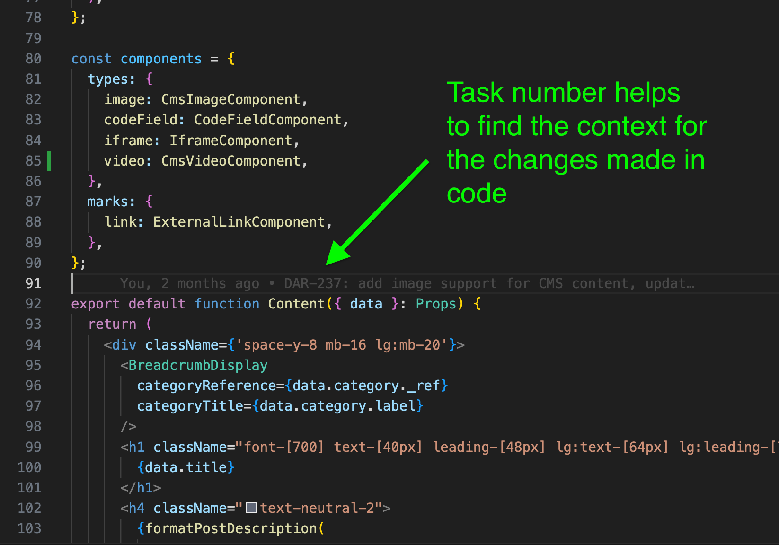Image resolution: width=779 pixels, height=545 pixels.
Task: Click line number 80 in gutter
Action: click(33, 59)
